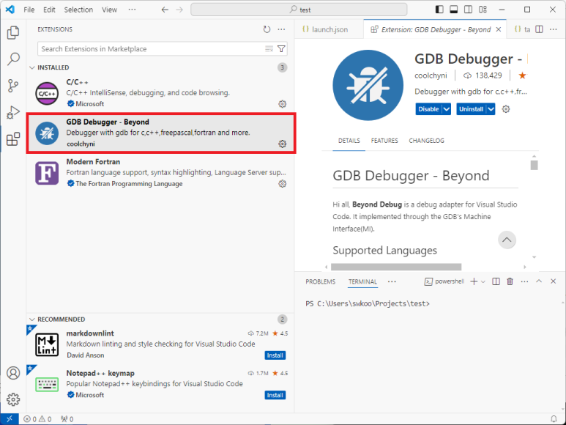566x425 pixels.
Task: Select the Modern Fortran extension entry
Action: pos(160,173)
